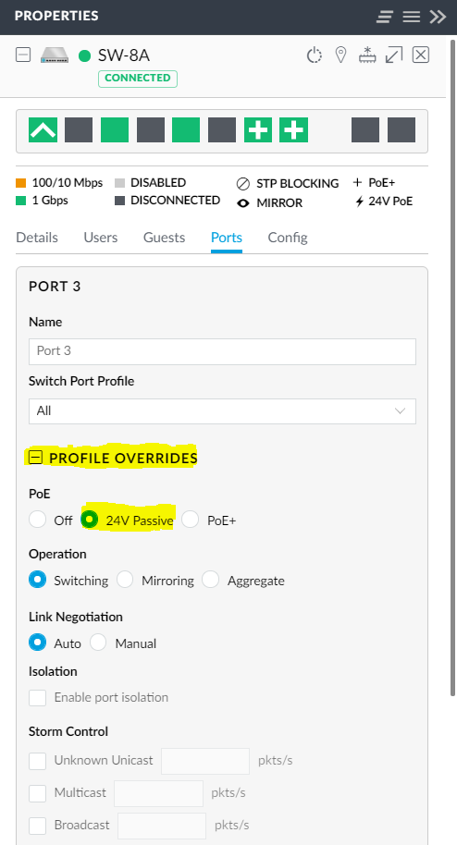Screen dimensions: 457x845
Task: Pop out the properties panel with the arrow icon
Action: pyautogui.click(x=394, y=55)
